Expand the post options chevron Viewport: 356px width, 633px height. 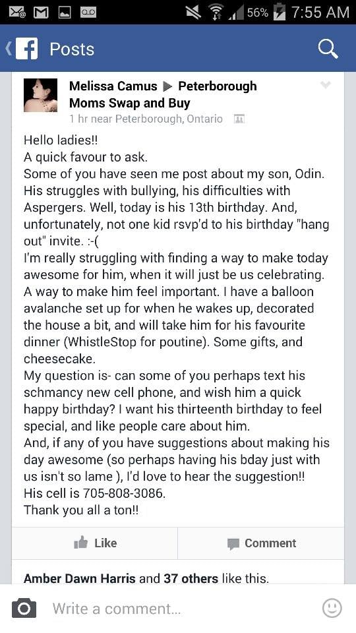325,85
